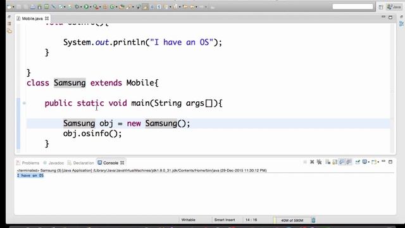Click the Open Perspective icon
Viewport: 405px width, 228px height.
coord(381,7)
